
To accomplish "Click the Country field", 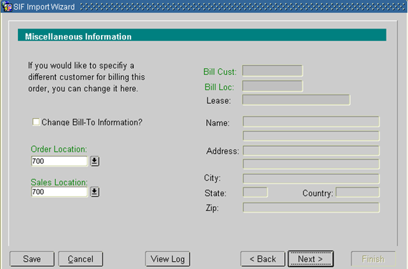I will pos(358,192).
